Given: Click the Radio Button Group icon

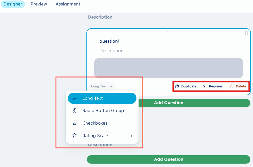Looking at the screenshot, I should pyautogui.click(x=75, y=110).
